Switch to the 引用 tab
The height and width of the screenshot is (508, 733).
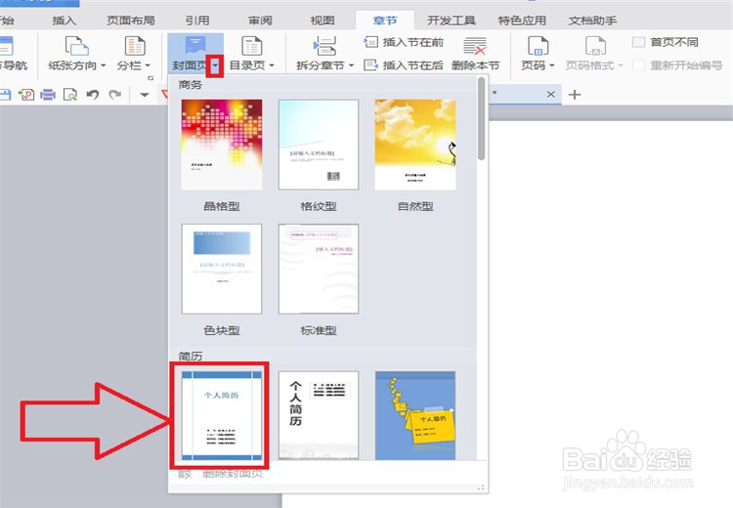(196, 21)
